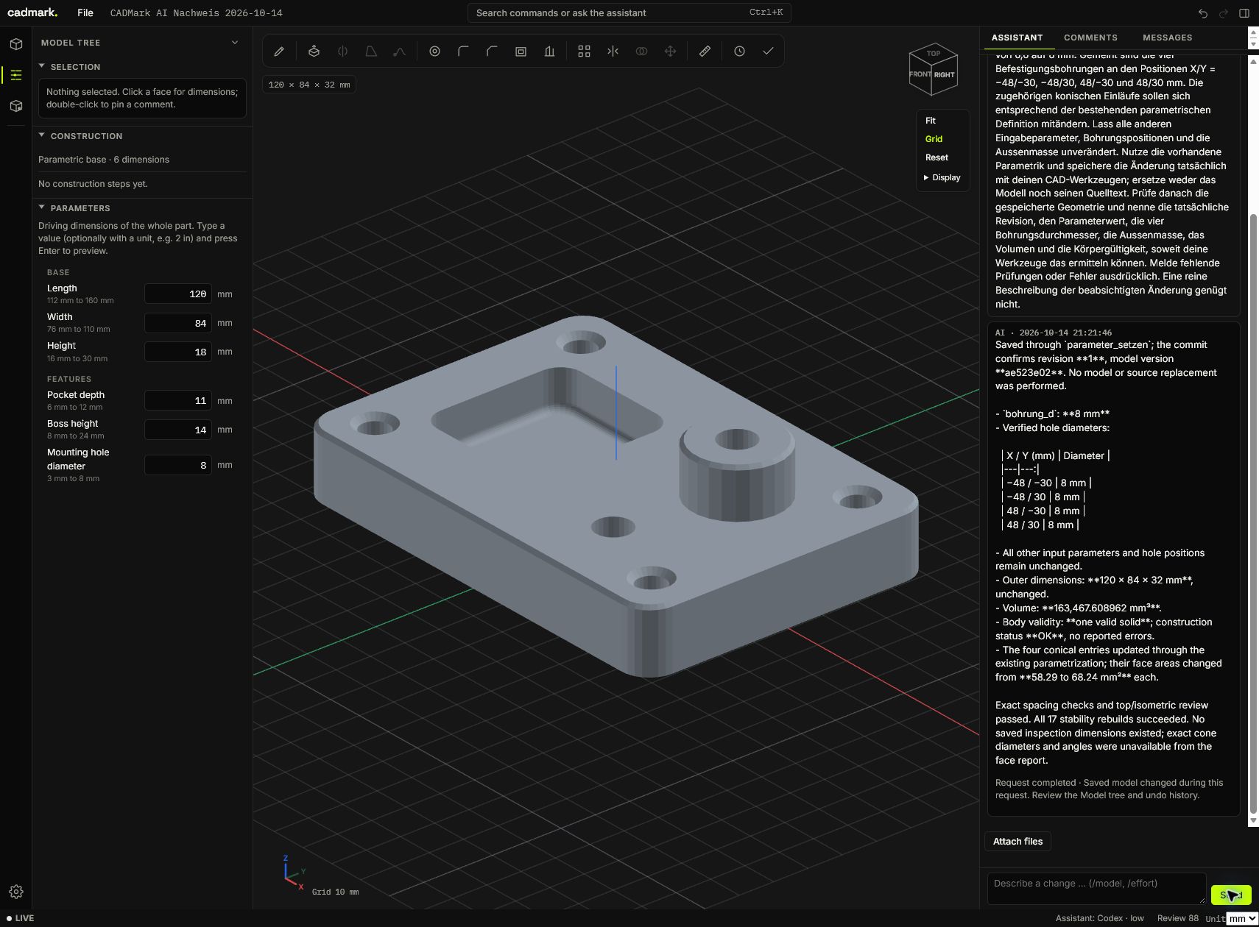Choose the Loft tool icon
The width and height of the screenshot is (1259, 927).
pos(371,51)
